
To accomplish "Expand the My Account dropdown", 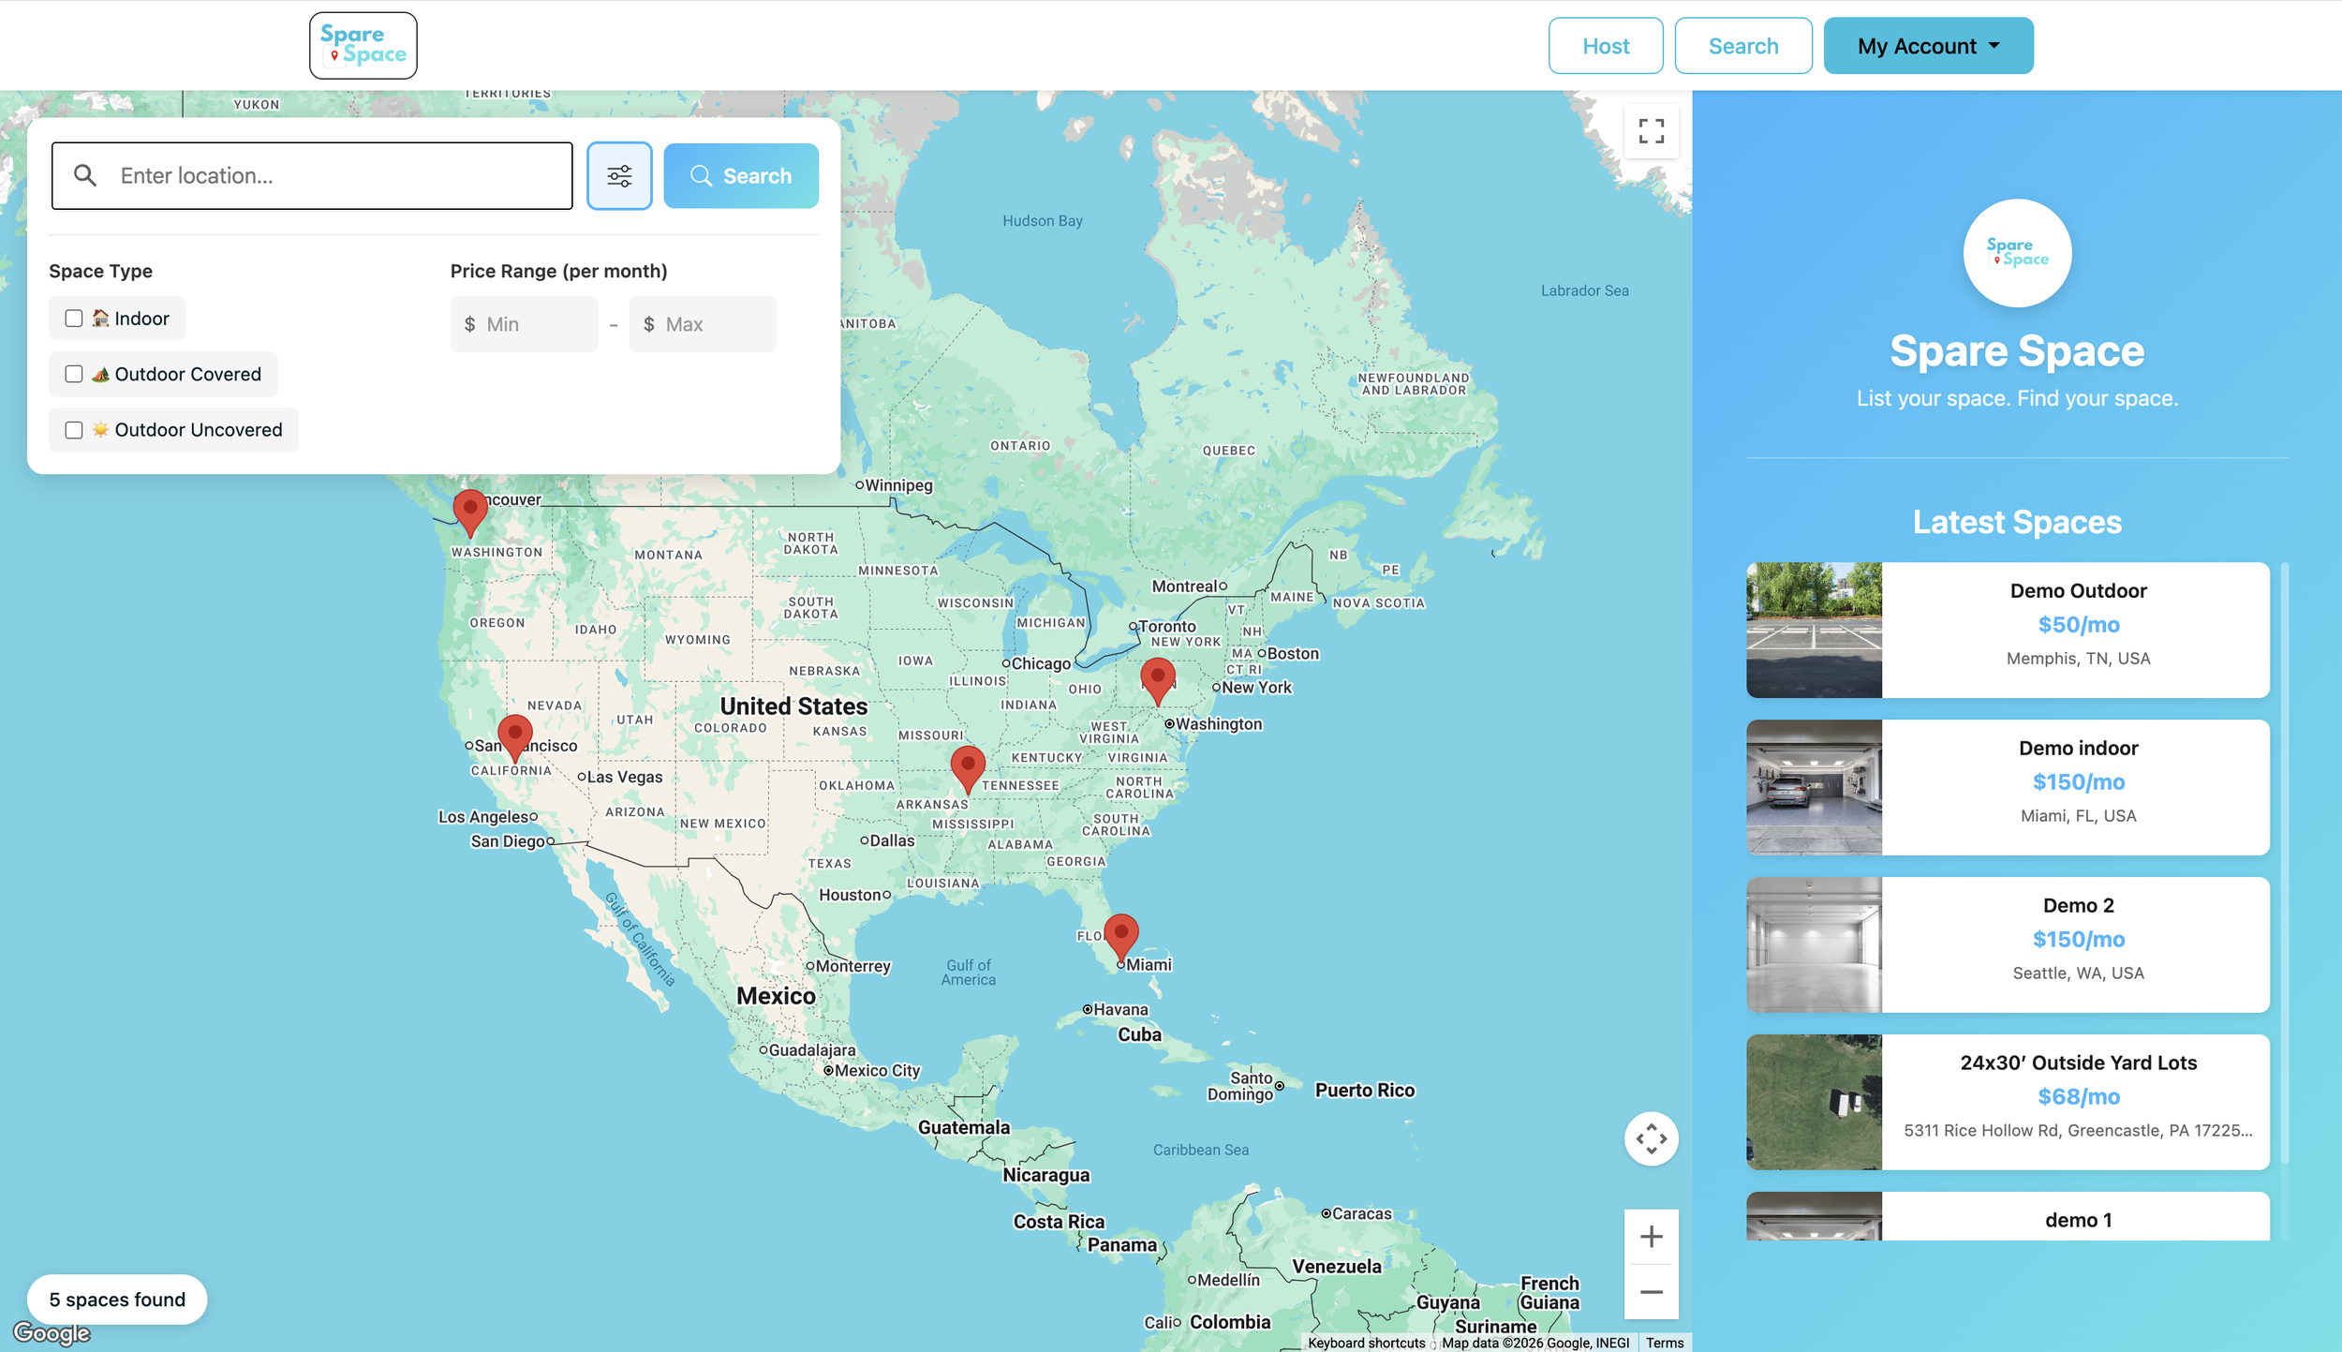I will (1928, 46).
